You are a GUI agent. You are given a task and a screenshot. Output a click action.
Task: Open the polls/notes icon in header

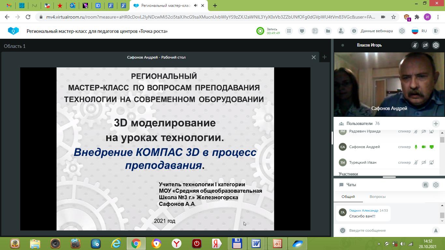pyautogui.click(x=315, y=31)
